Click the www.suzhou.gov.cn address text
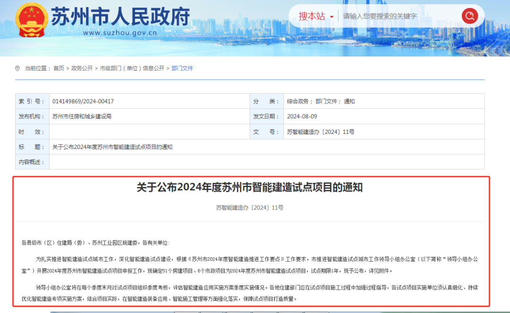The height and width of the screenshot is (313, 510). pyautogui.click(x=119, y=33)
